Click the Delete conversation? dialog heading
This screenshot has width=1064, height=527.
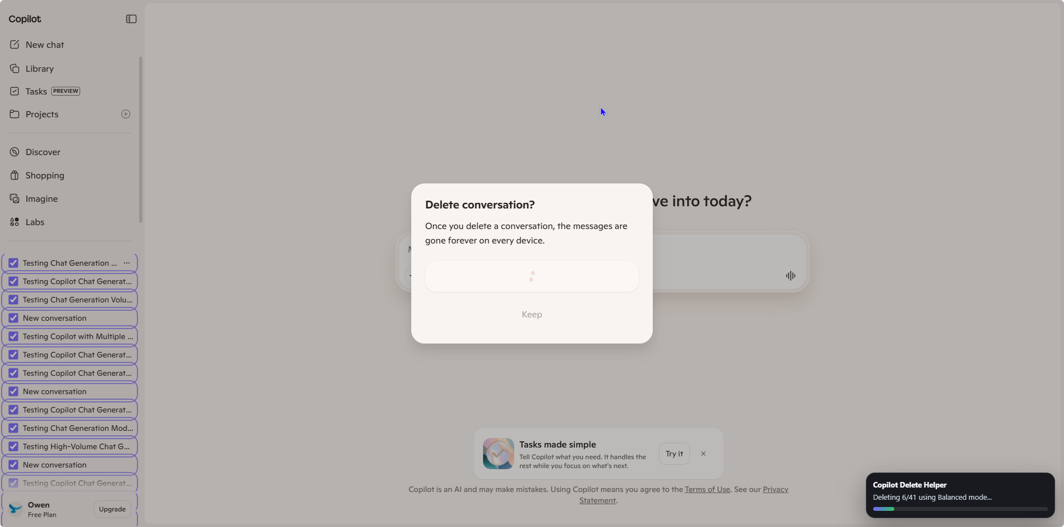click(x=480, y=205)
